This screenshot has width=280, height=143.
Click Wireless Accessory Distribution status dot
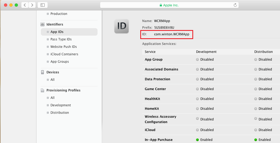pyautogui.click(x=255, y=119)
